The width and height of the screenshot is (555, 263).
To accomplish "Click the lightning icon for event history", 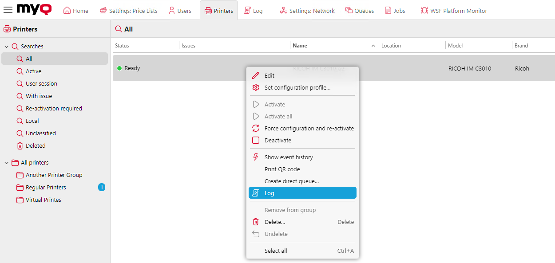I will click(x=256, y=157).
